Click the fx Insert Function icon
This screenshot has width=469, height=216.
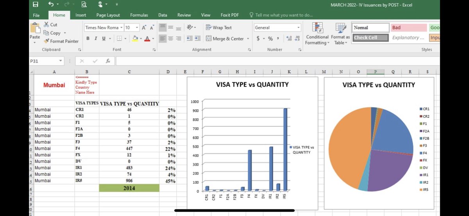(107, 61)
